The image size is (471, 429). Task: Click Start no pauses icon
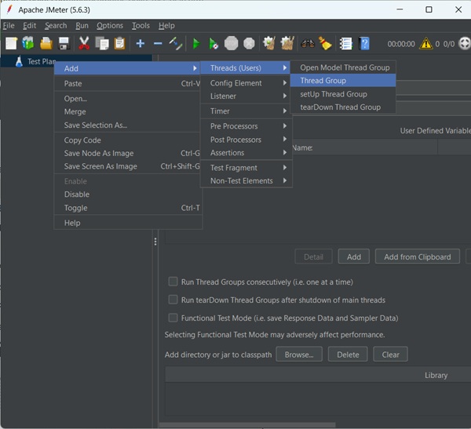tap(214, 43)
